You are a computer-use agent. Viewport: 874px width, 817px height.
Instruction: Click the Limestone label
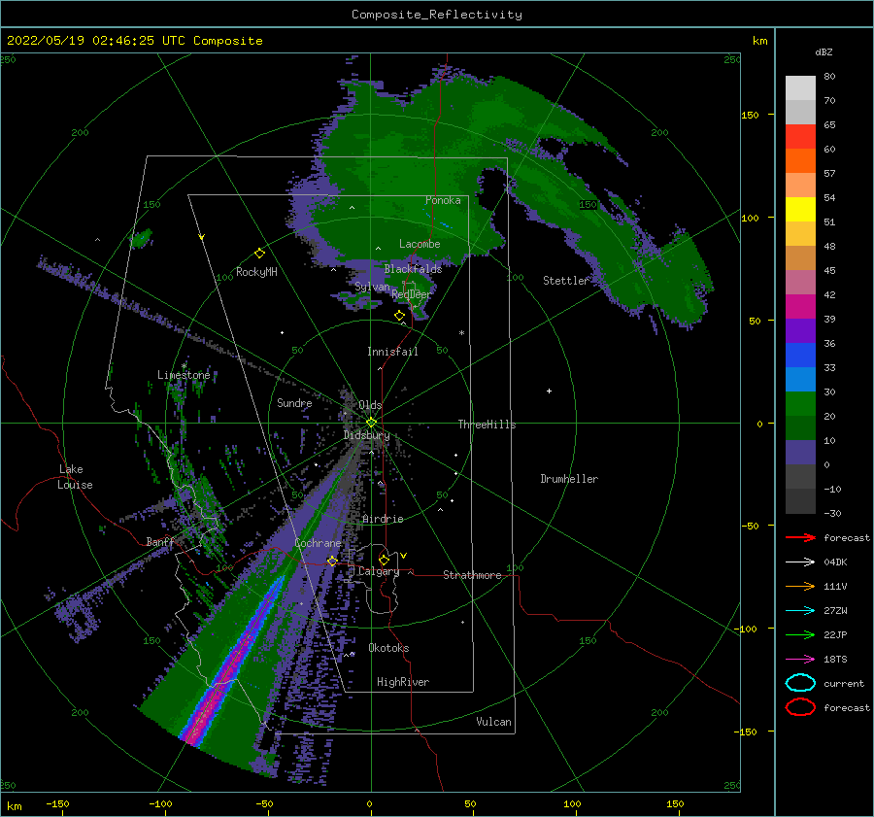(184, 375)
